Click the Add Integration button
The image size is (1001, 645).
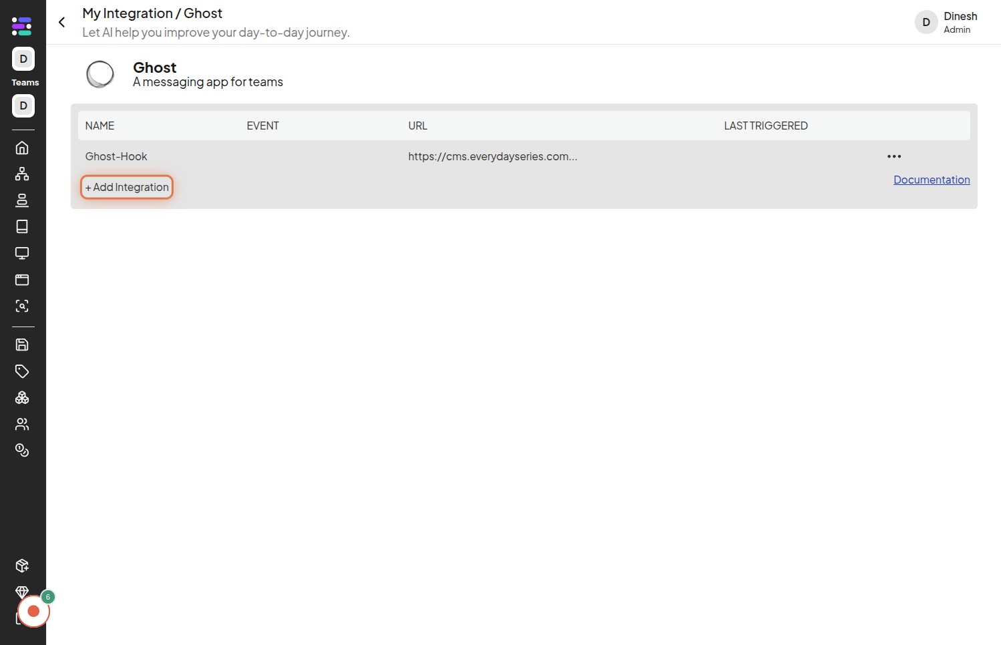127,187
